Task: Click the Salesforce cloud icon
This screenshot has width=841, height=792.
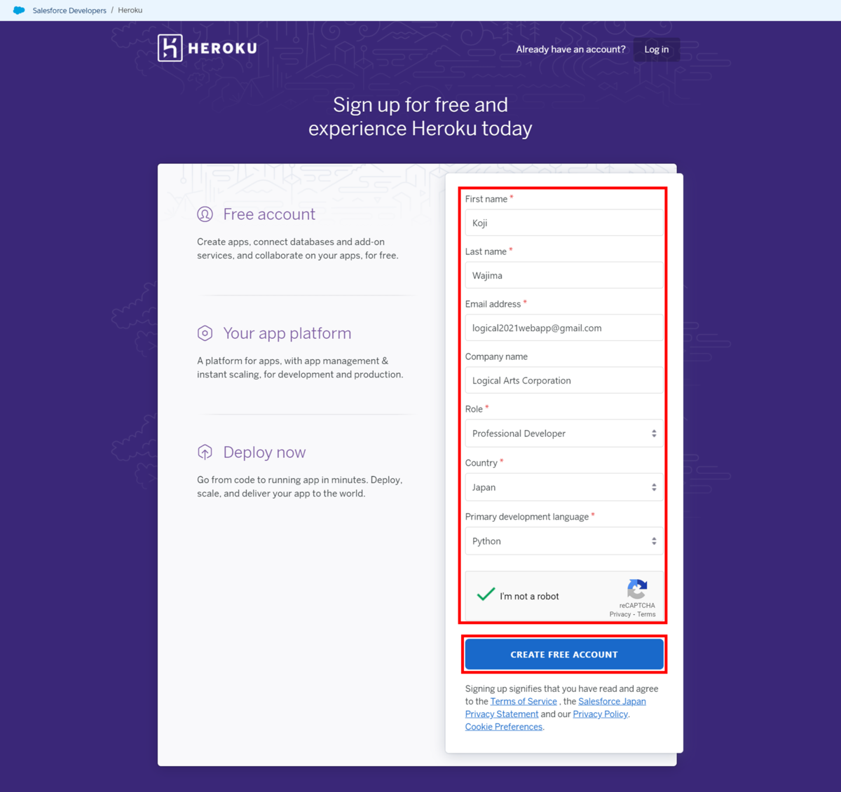Action: click(19, 11)
